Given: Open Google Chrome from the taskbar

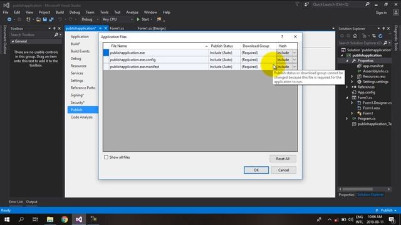Looking at the screenshot, I should pyautogui.click(x=65, y=219).
